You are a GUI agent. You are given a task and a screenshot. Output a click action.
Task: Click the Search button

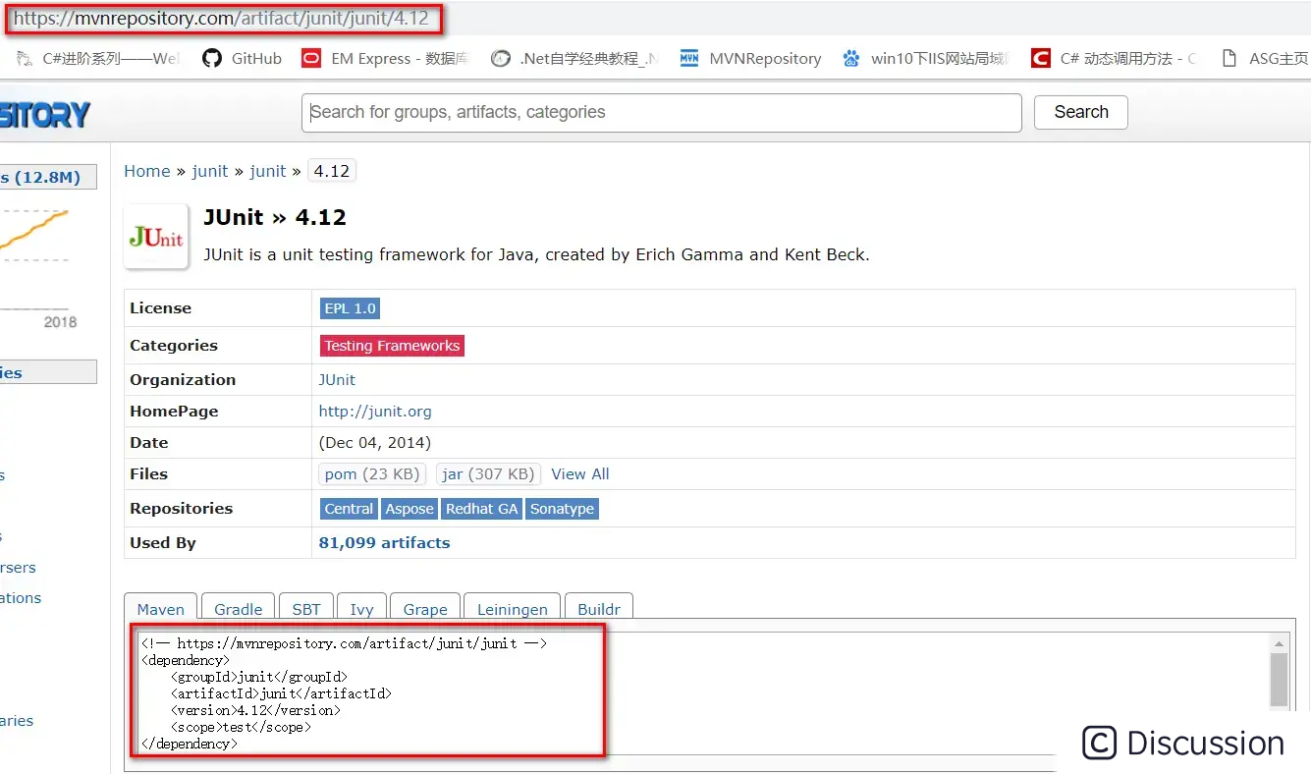point(1081,112)
